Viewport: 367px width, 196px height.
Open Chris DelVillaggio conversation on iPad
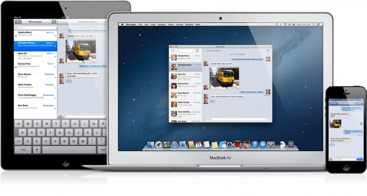pos(36,98)
